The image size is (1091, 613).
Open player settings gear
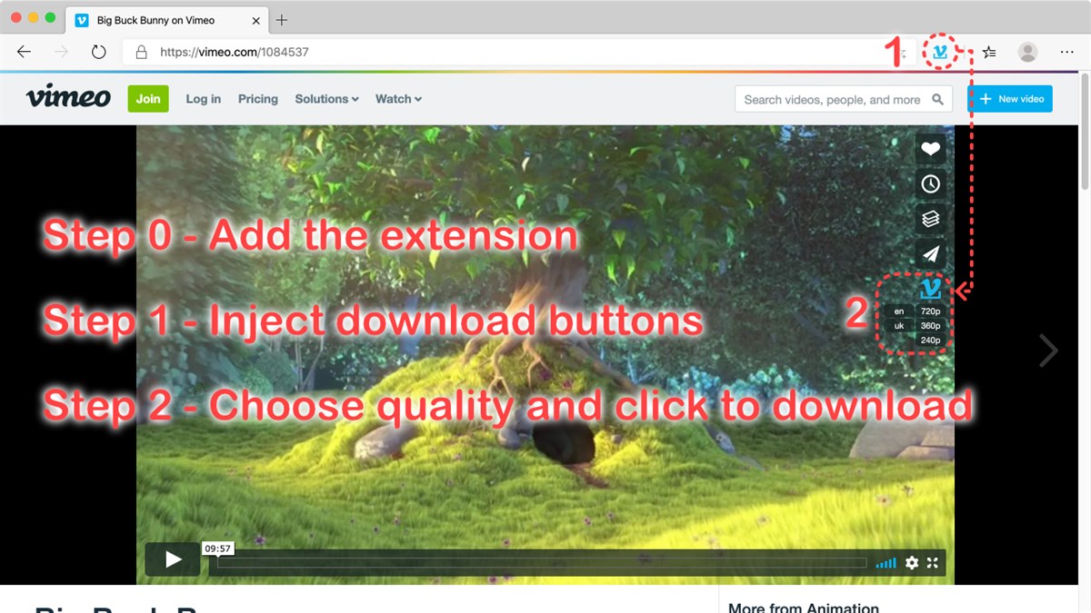point(912,563)
